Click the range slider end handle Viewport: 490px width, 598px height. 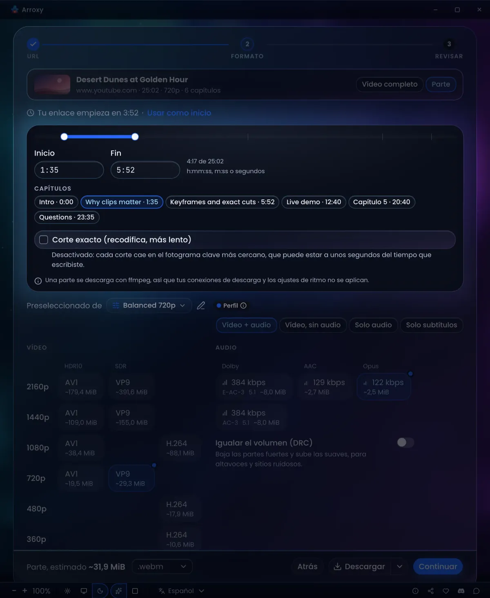tap(135, 137)
